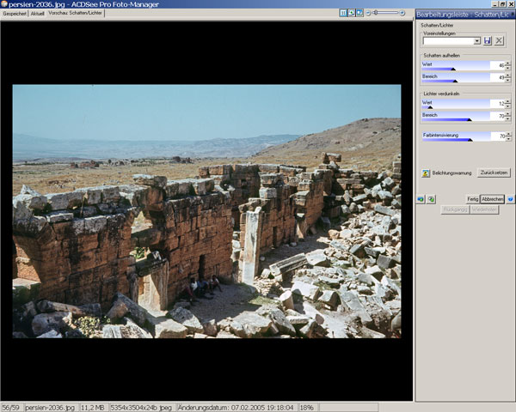Save the current preset with the disk icon
516x412 pixels.
[x=488, y=40]
